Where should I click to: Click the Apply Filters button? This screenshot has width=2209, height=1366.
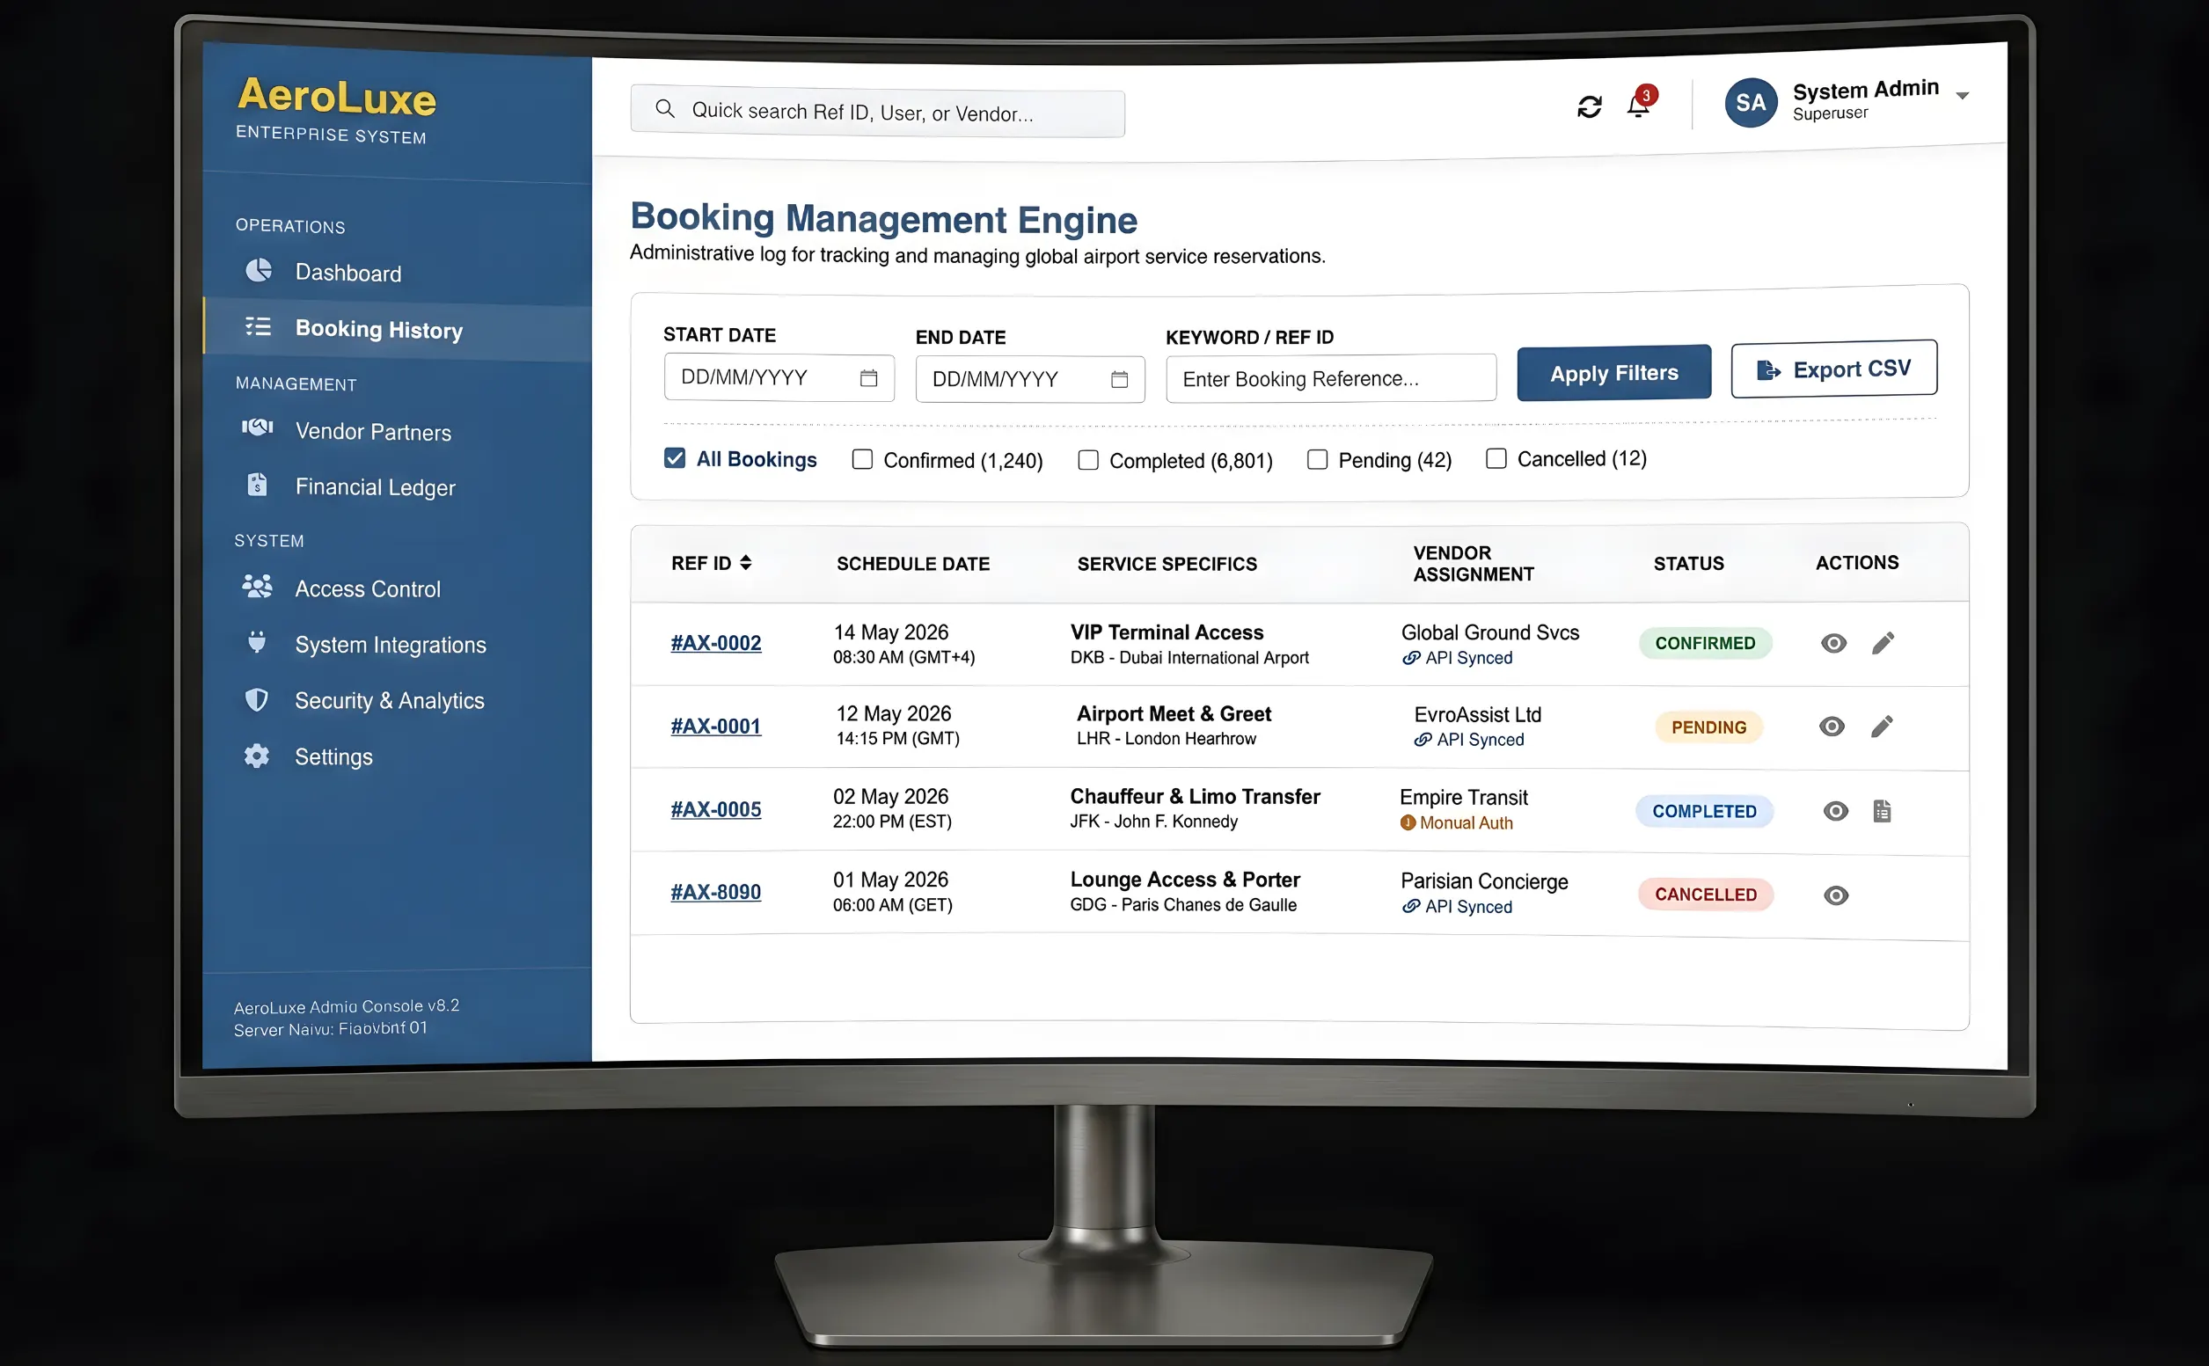[x=1613, y=372]
